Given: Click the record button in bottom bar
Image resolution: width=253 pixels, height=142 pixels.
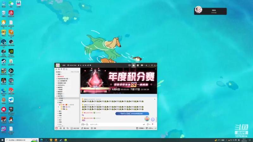Looking at the screenshot, I should (93, 128).
